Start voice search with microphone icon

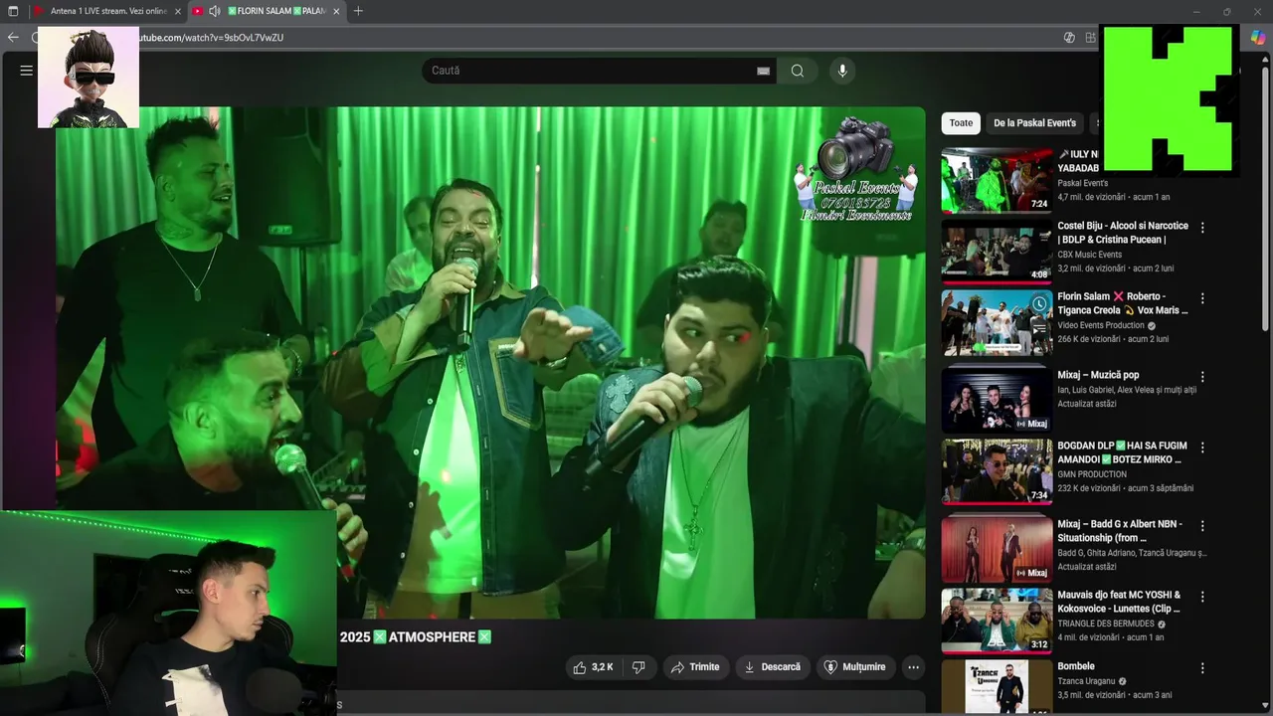coord(842,71)
